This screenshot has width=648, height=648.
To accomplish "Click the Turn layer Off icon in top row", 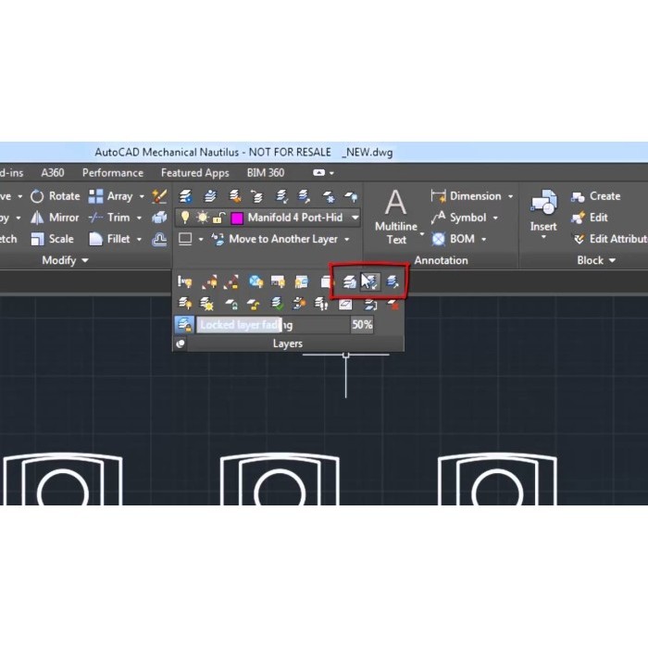I will [351, 196].
